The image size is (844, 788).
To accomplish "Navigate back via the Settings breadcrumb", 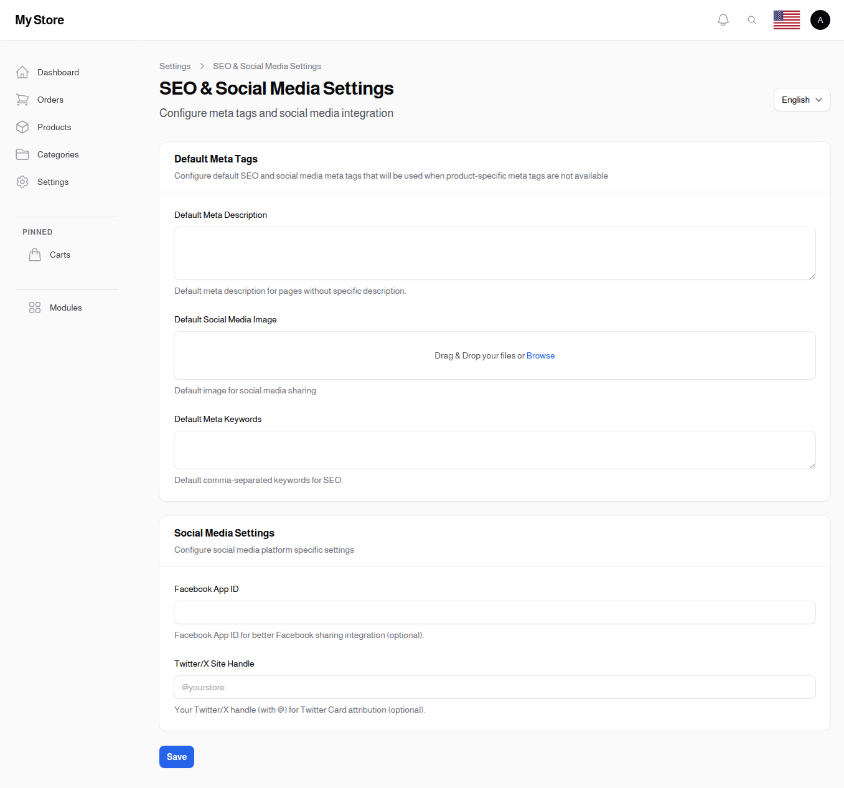I will click(x=175, y=66).
